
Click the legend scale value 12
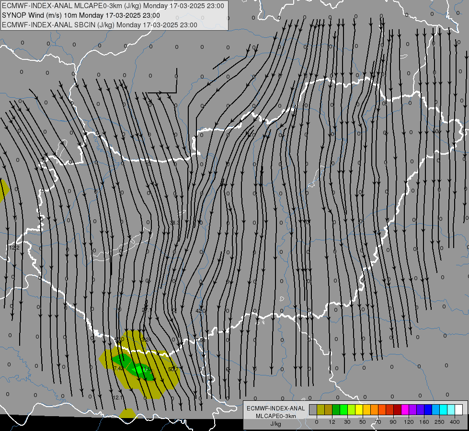pos(332,422)
